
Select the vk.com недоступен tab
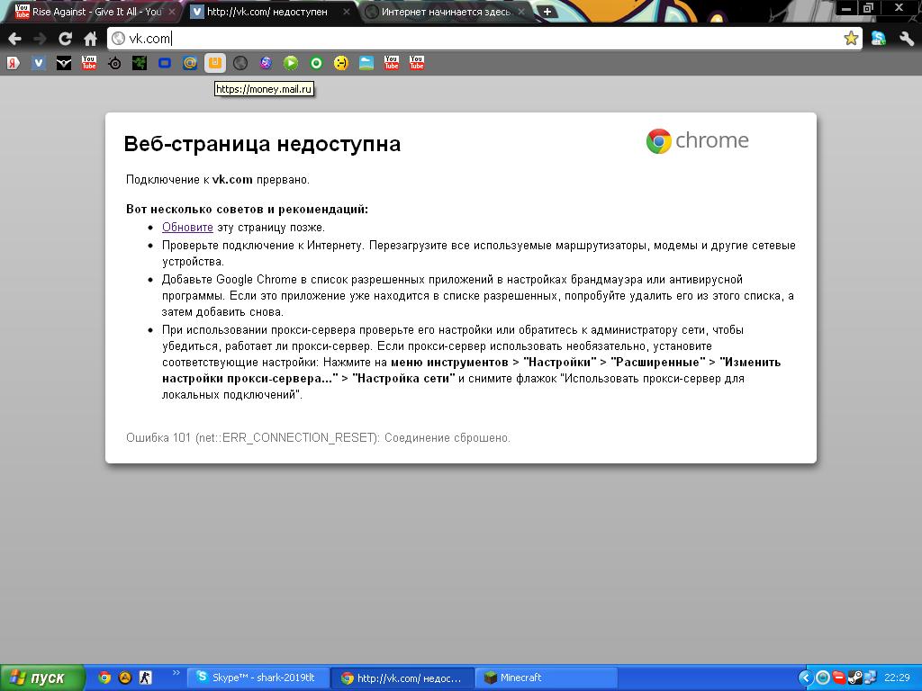tap(267, 12)
